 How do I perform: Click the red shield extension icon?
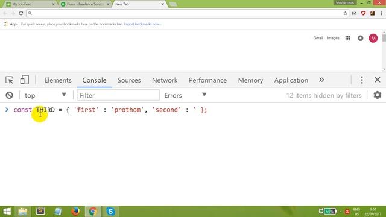[x=363, y=13]
